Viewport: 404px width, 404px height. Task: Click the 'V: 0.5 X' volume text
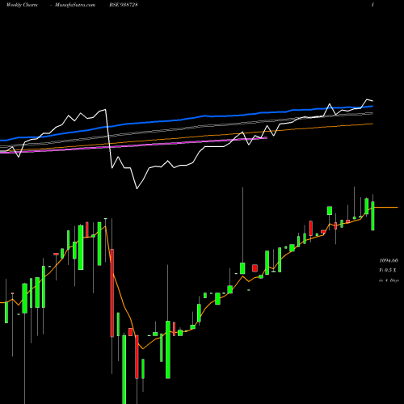coord(388,270)
